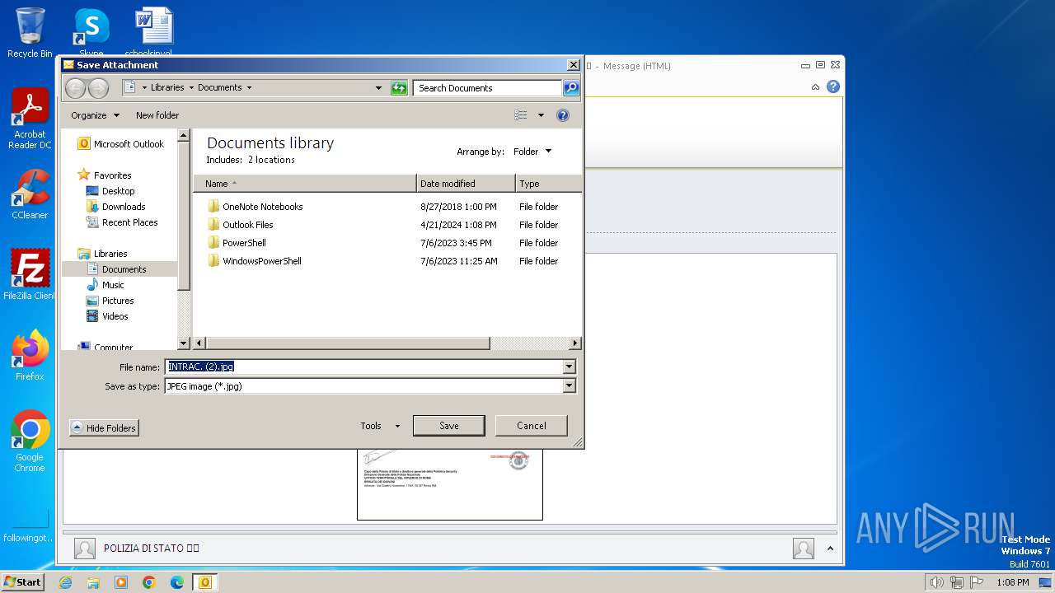Expand Libraries breadcrumb arrow
Image resolution: width=1055 pixels, height=593 pixels.
click(191, 87)
